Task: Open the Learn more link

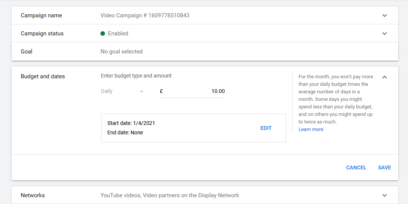Action: click(x=311, y=129)
